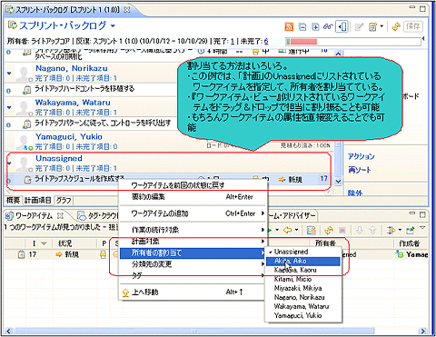Assign owner Wakayama, Wataru in submenu
Viewport: 436px width, 337px height.
point(303,306)
